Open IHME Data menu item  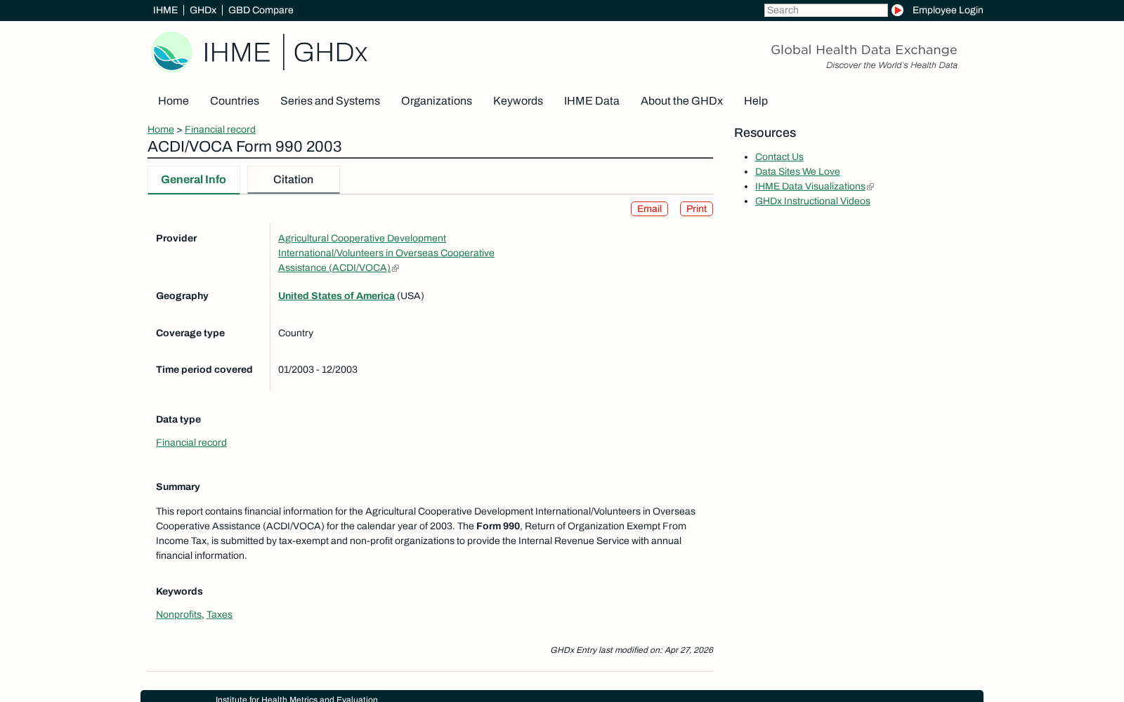point(592,101)
